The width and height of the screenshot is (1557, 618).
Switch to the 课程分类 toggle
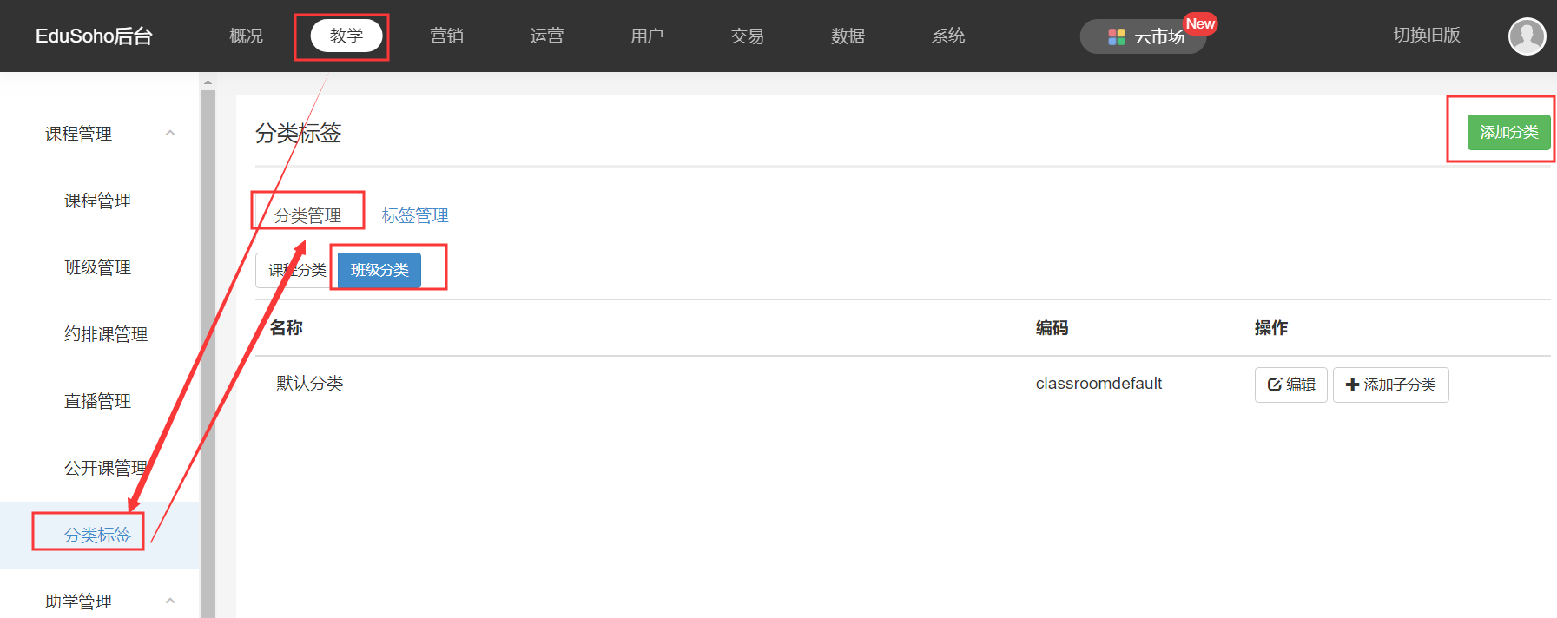[x=295, y=270]
